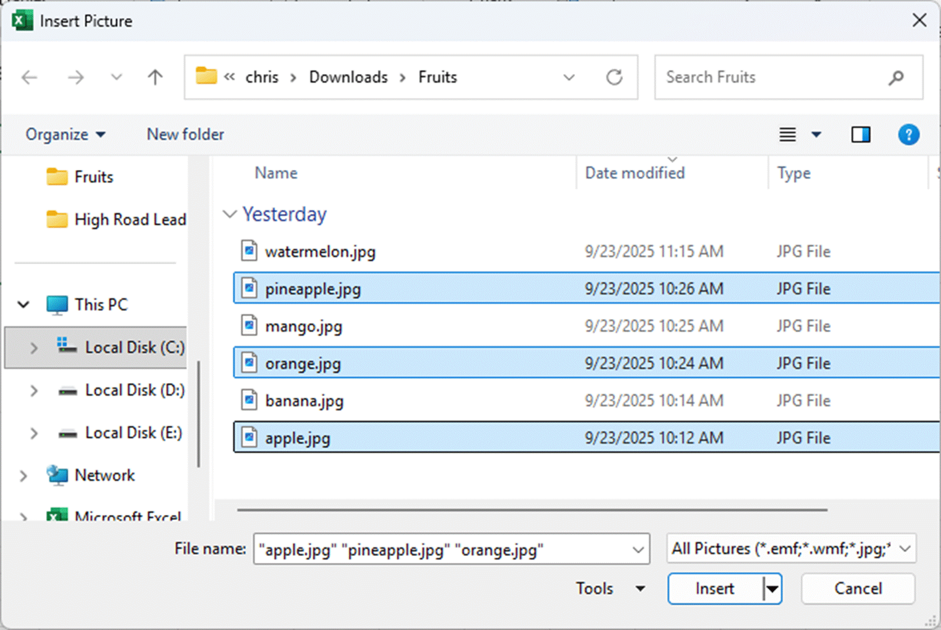This screenshot has width=941, height=630.
Task: Open the file type filter dropdown
Action: click(790, 549)
